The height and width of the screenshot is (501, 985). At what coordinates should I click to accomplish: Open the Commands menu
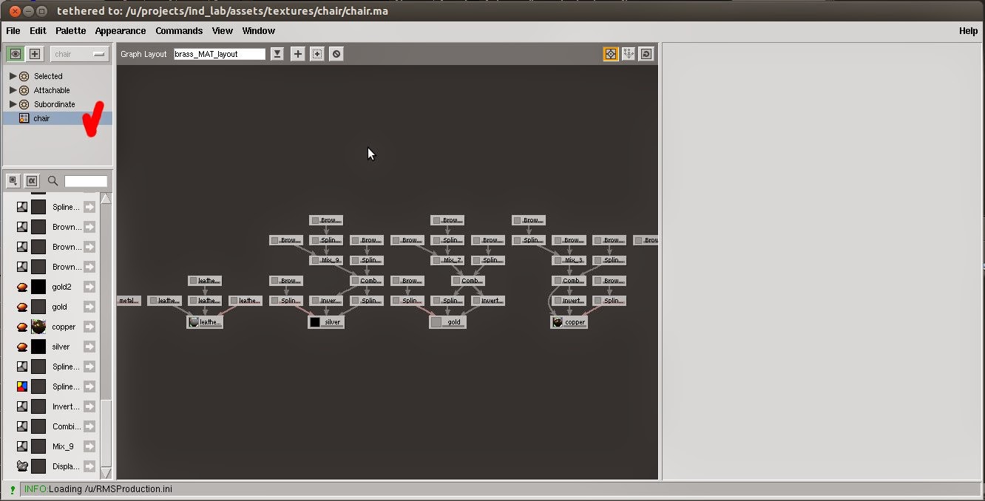179,31
